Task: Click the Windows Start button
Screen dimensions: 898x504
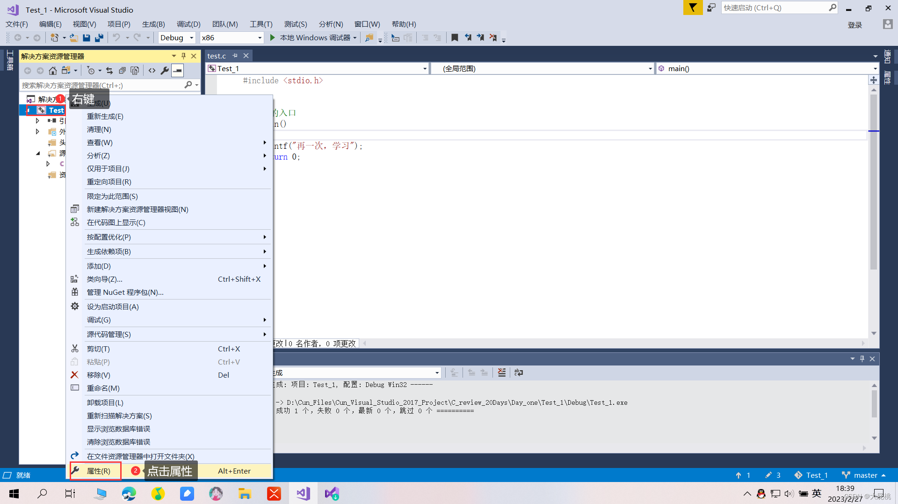Action: (14, 493)
